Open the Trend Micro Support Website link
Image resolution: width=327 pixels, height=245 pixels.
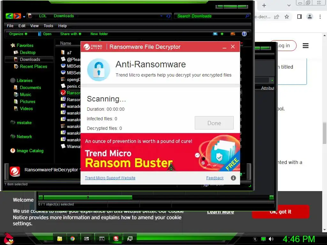(x=110, y=178)
